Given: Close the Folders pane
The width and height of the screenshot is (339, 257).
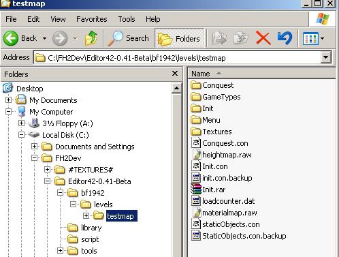Looking at the screenshot, I should click(x=175, y=74).
